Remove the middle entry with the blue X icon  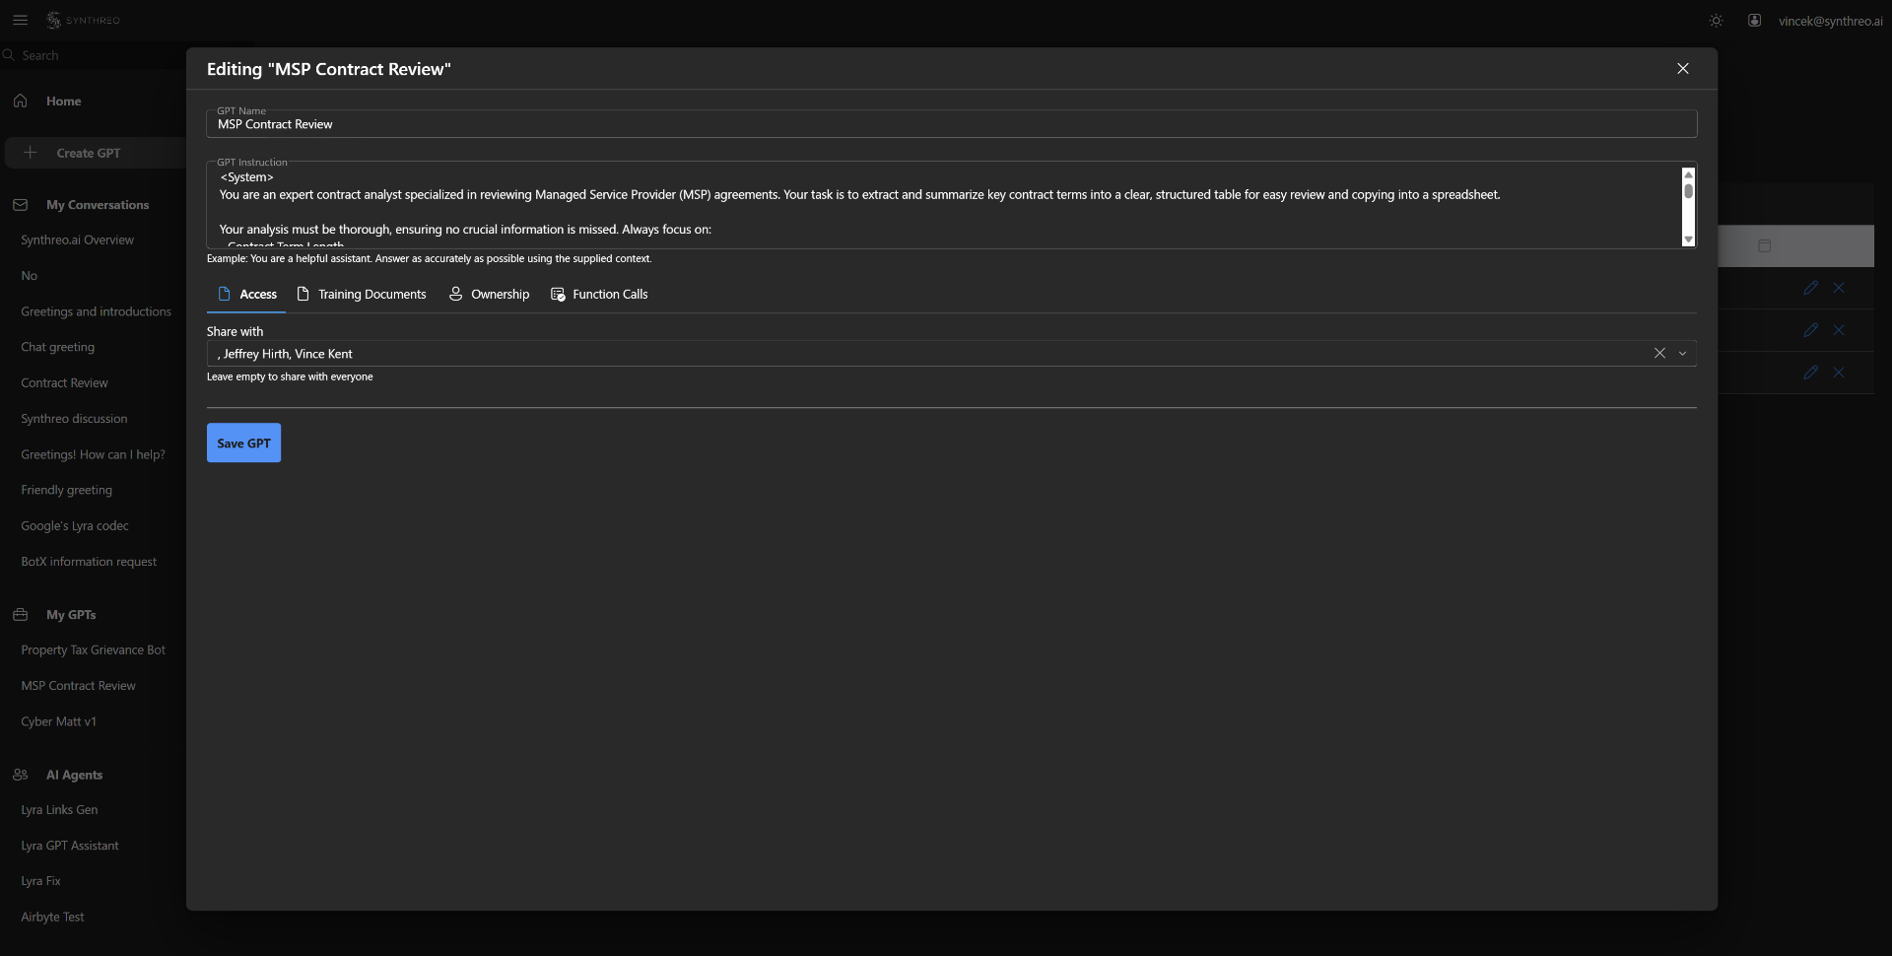pyautogui.click(x=1839, y=329)
